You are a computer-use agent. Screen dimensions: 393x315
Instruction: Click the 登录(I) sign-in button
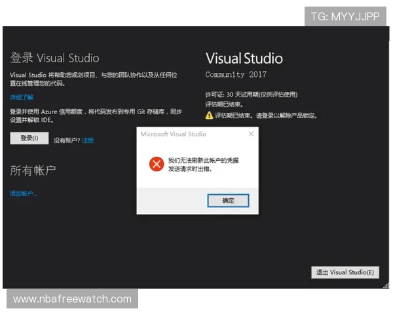(29, 138)
